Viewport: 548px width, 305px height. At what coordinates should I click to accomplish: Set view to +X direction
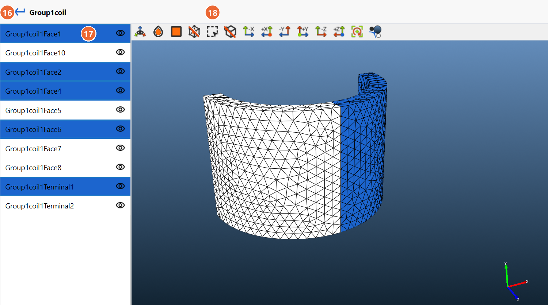tap(267, 32)
